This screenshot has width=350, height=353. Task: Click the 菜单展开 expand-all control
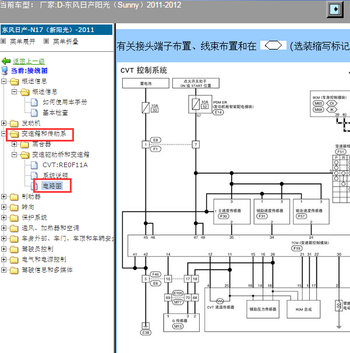pos(23,41)
